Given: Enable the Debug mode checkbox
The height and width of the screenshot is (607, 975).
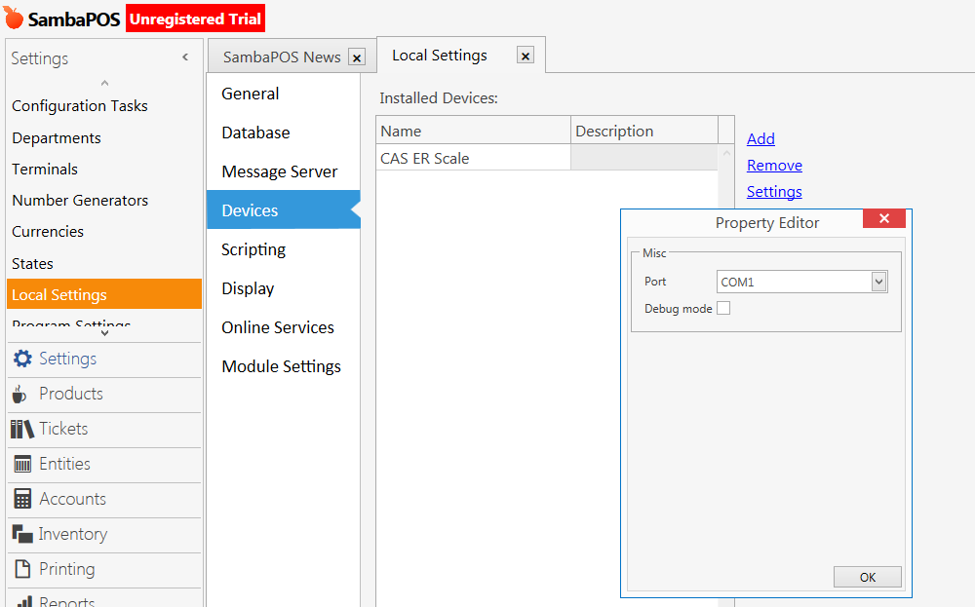Looking at the screenshot, I should click(x=723, y=308).
